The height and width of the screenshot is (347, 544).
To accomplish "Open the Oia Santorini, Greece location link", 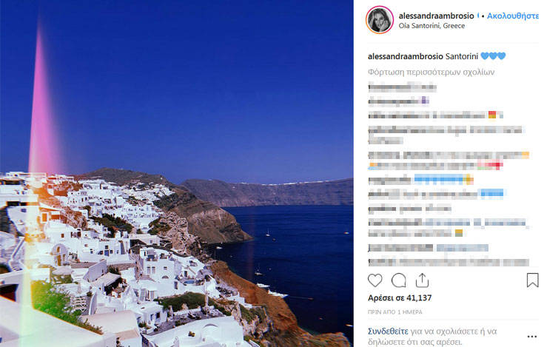I will (x=431, y=26).
